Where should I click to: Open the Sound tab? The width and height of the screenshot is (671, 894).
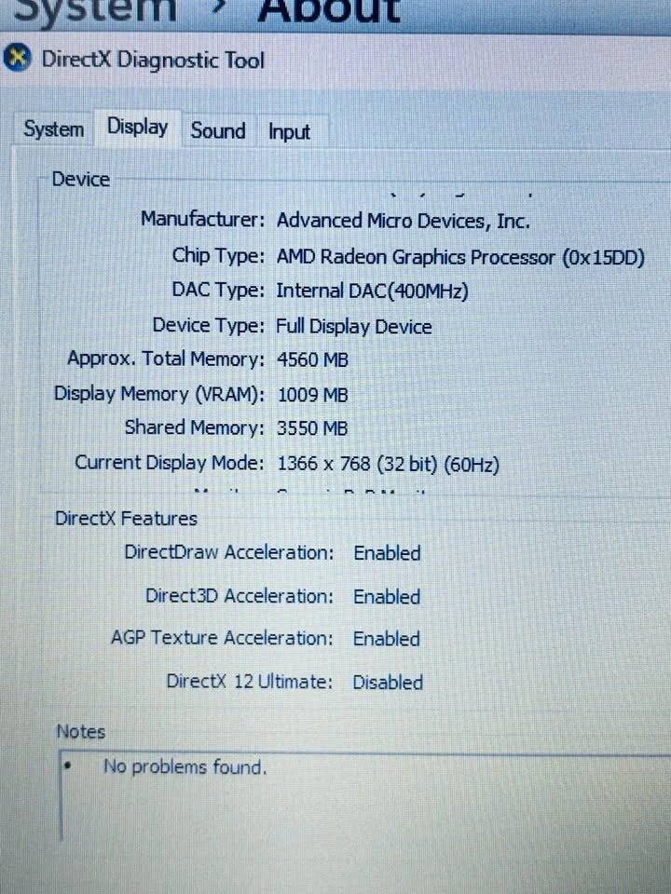click(x=218, y=130)
